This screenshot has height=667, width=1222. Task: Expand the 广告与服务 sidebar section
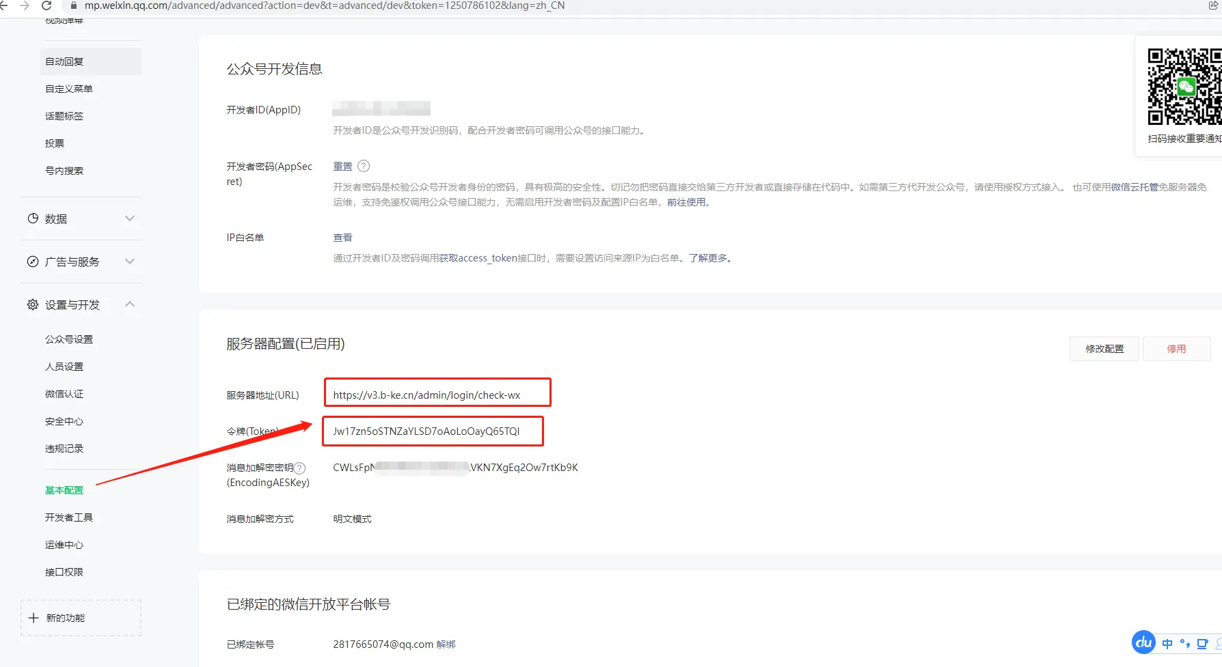click(130, 261)
